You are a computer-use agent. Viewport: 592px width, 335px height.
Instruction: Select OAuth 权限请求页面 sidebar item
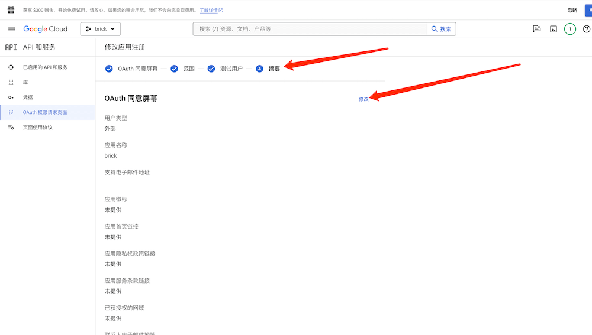tap(45, 112)
